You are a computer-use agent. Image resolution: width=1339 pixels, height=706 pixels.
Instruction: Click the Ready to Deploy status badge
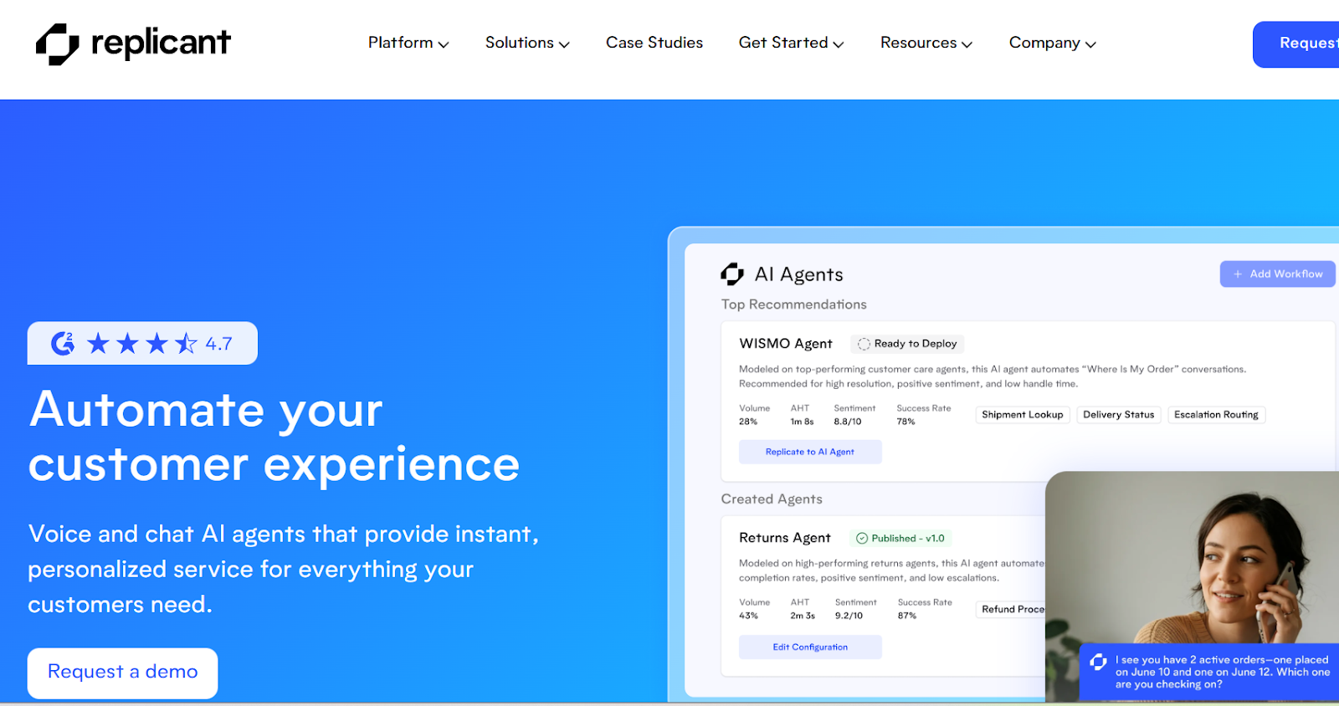(907, 344)
